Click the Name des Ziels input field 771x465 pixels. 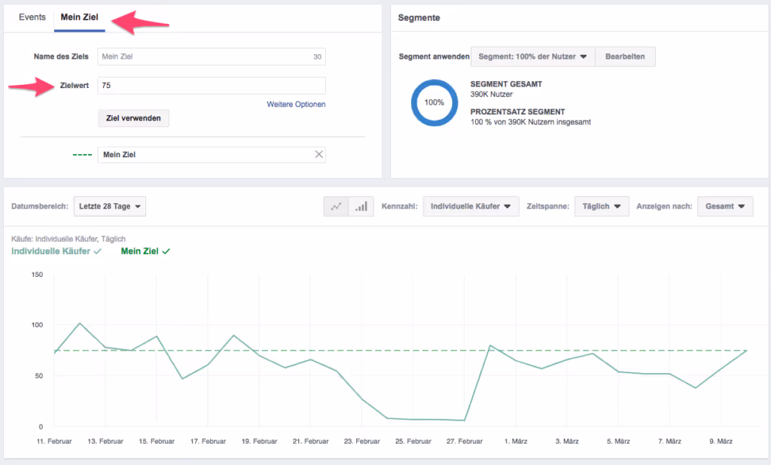(212, 56)
